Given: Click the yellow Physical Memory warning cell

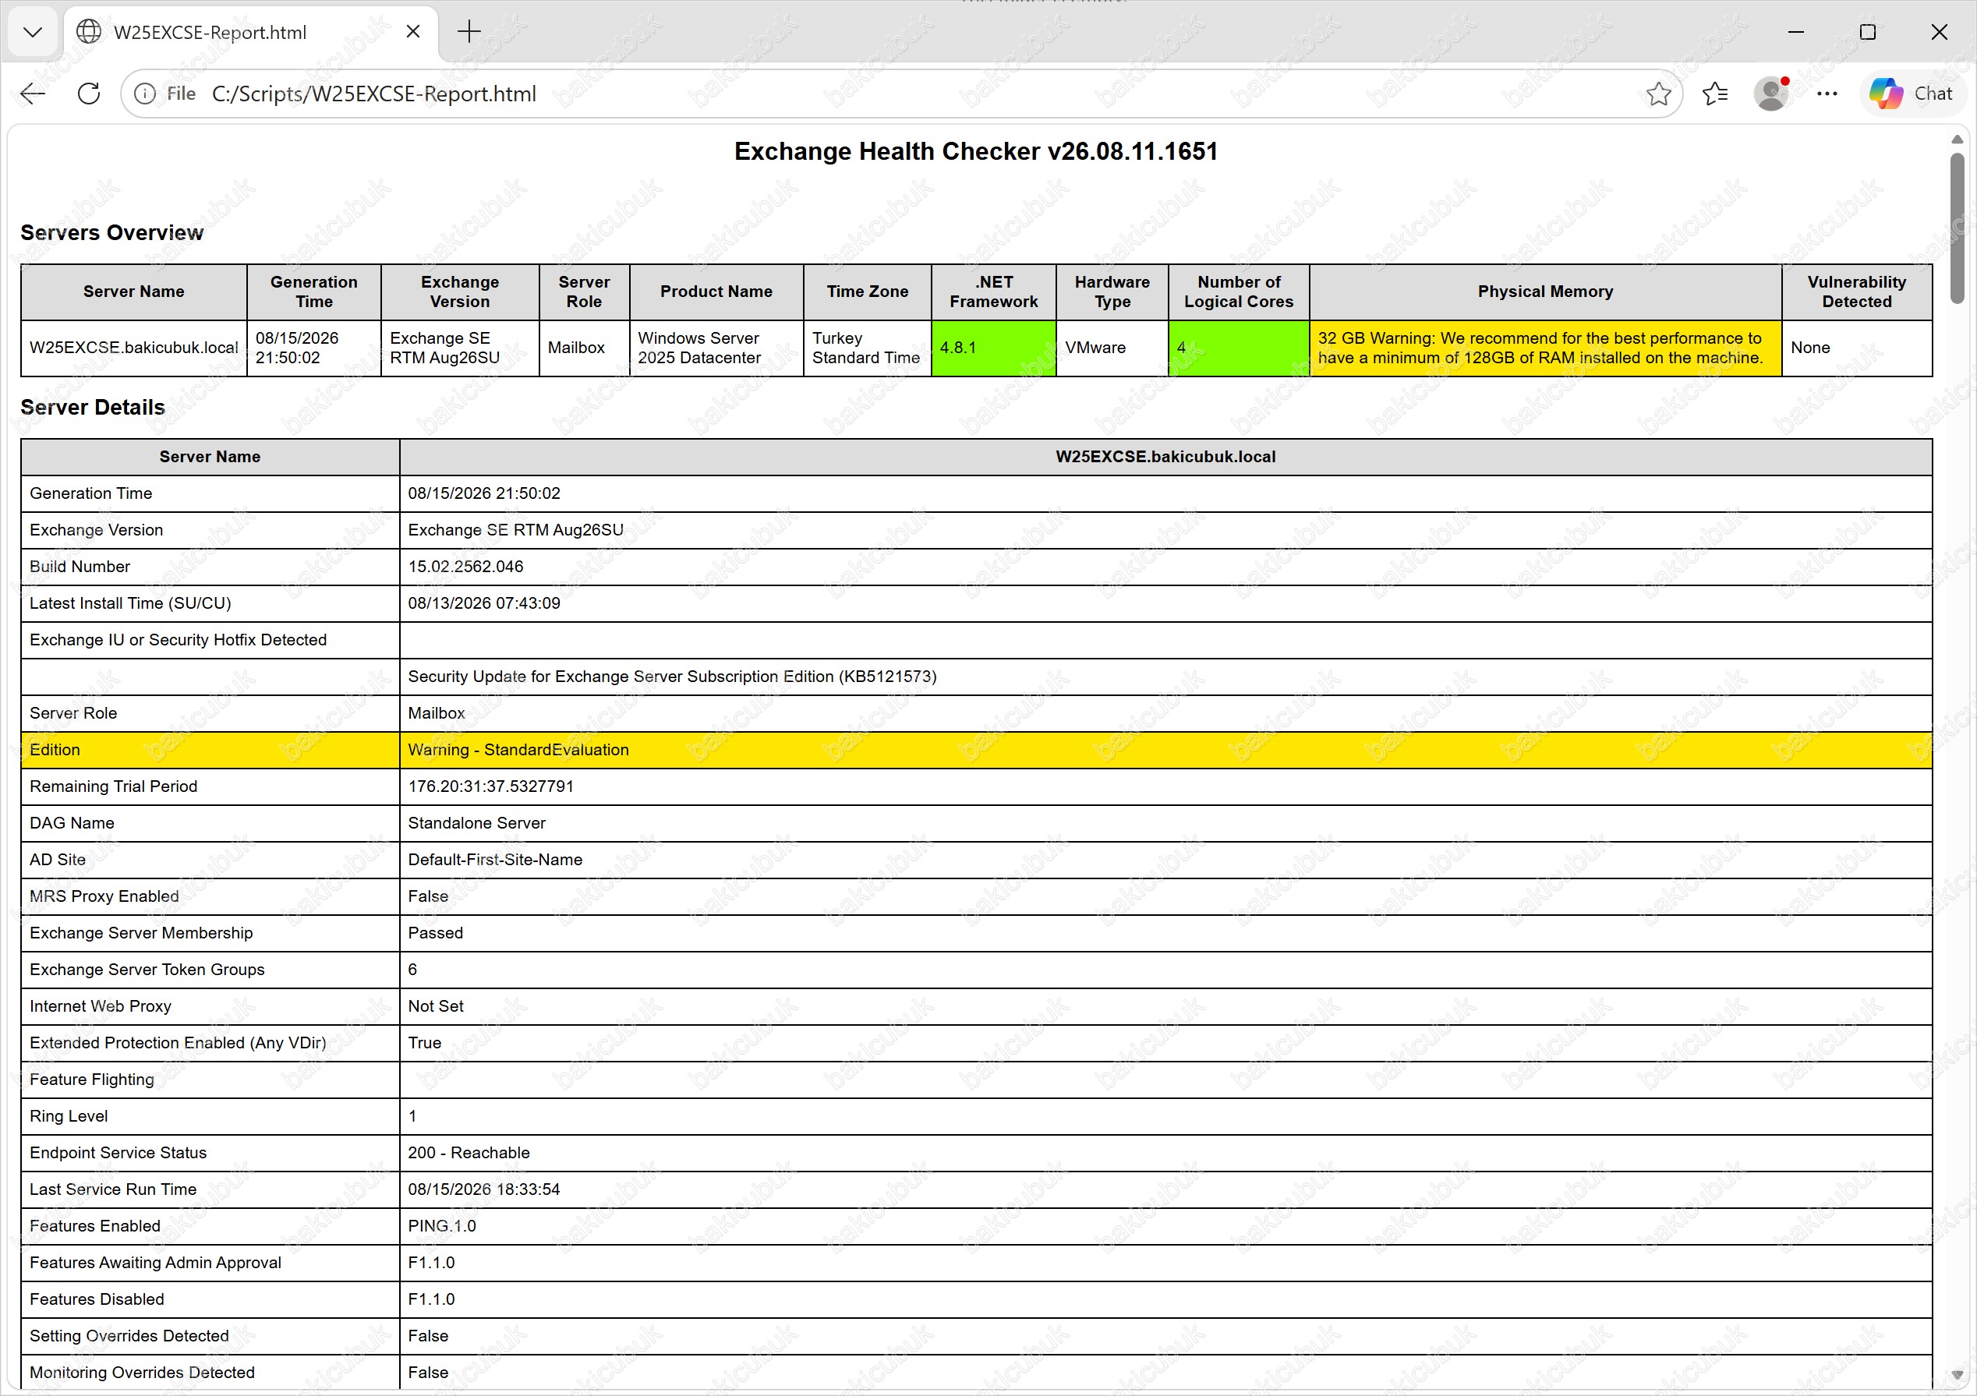Looking at the screenshot, I should (x=1546, y=348).
